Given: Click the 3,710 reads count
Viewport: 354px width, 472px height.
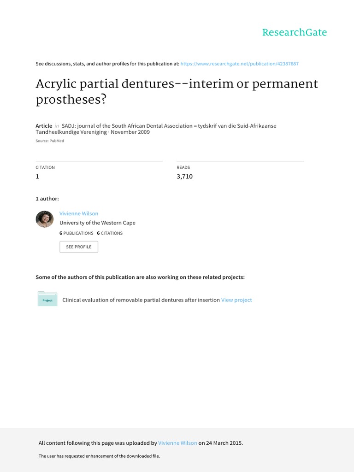Looking at the screenshot, I should click(184, 177).
